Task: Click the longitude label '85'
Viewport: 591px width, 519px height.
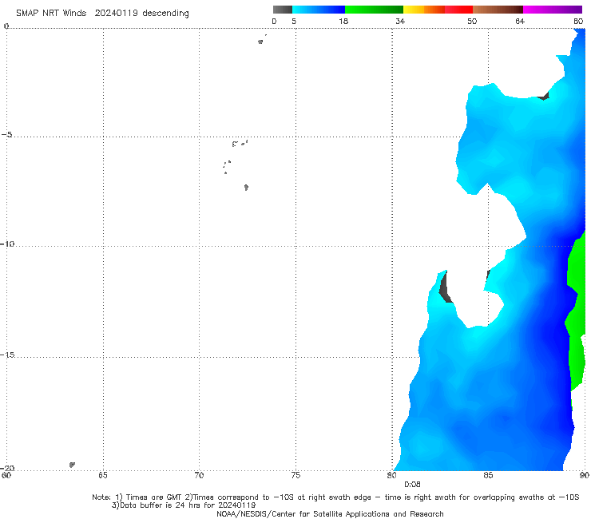Action: tap(488, 475)
